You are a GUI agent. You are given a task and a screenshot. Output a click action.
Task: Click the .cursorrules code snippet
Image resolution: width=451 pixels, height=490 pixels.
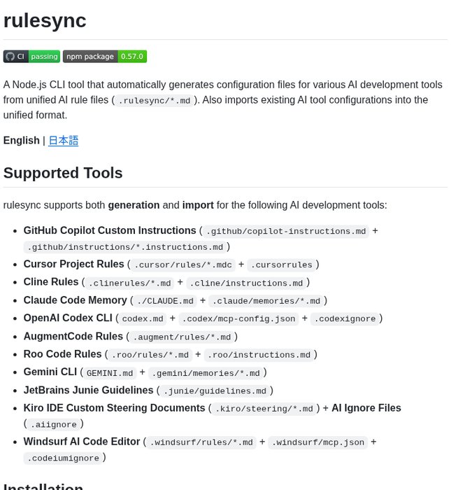282,265
